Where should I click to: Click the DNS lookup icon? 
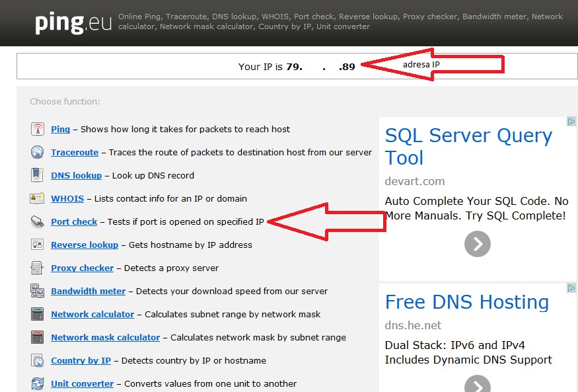(38, 175)
